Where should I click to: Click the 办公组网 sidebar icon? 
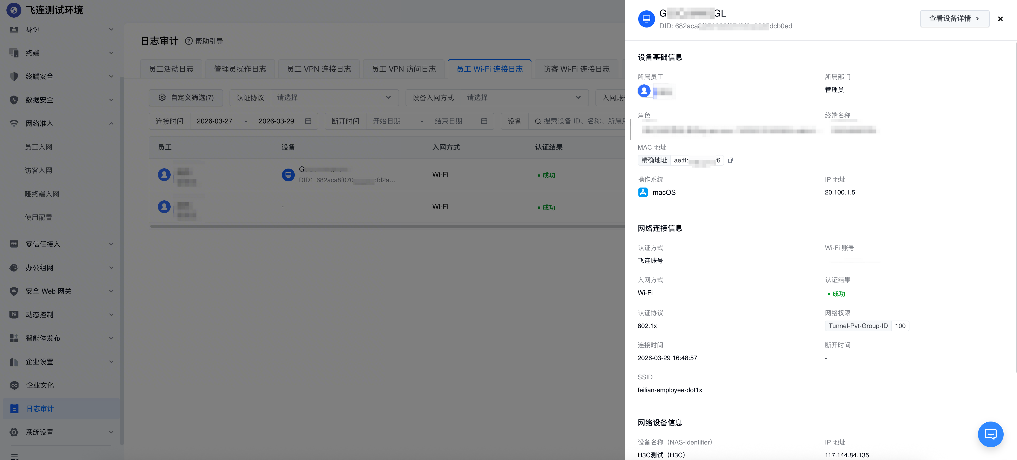click(x=14, y=268)
